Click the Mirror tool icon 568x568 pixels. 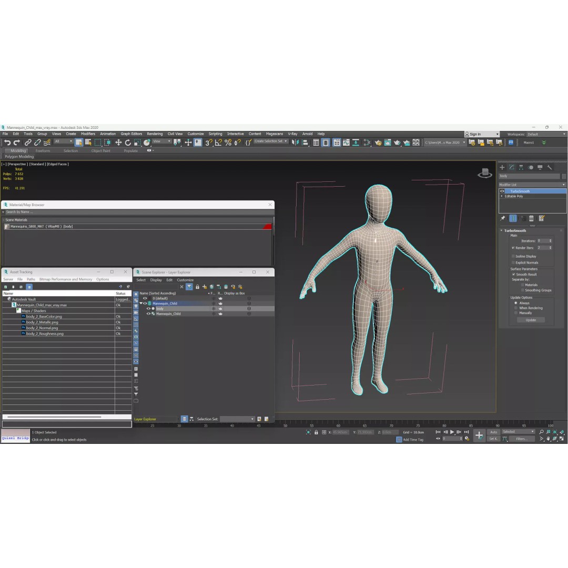pyautogui.click(x=295, y=143)
